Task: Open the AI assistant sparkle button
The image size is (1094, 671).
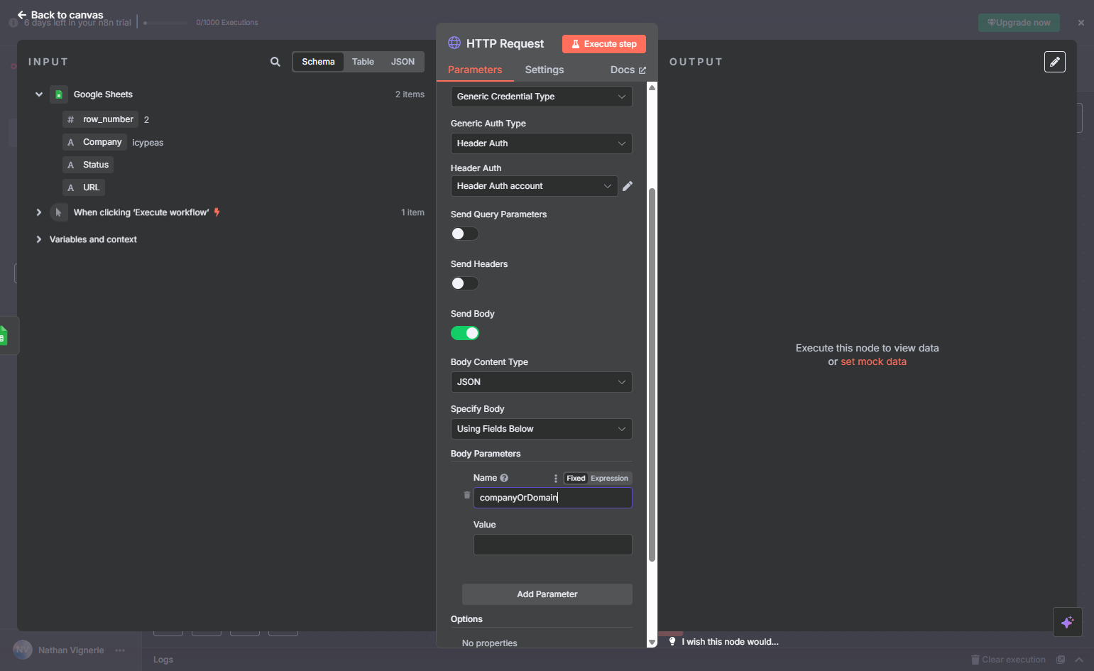Action: [x=1068, y=623]
